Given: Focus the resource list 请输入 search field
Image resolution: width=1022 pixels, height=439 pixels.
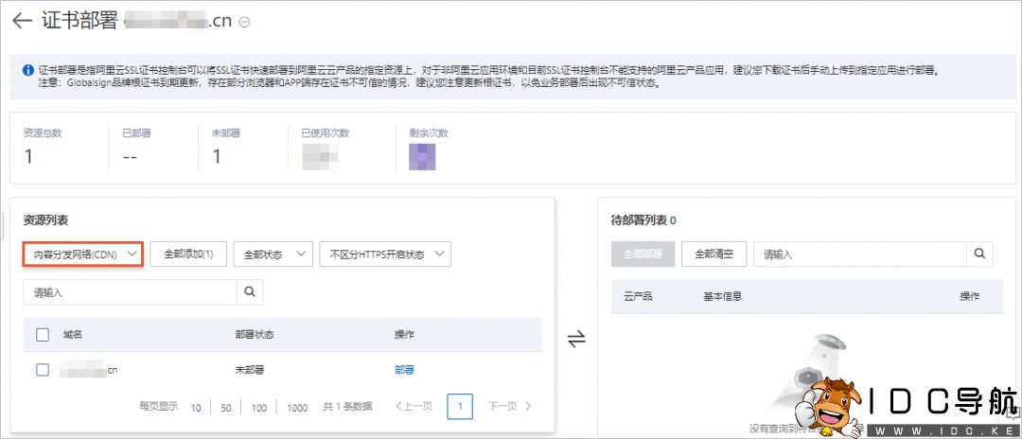Looking at the screenshot, I should (x=130, y=292).
